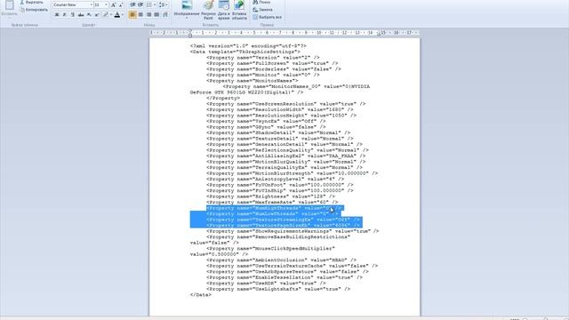Toggle subscript formatting
The image size is (569, 320).
(89, 15)
